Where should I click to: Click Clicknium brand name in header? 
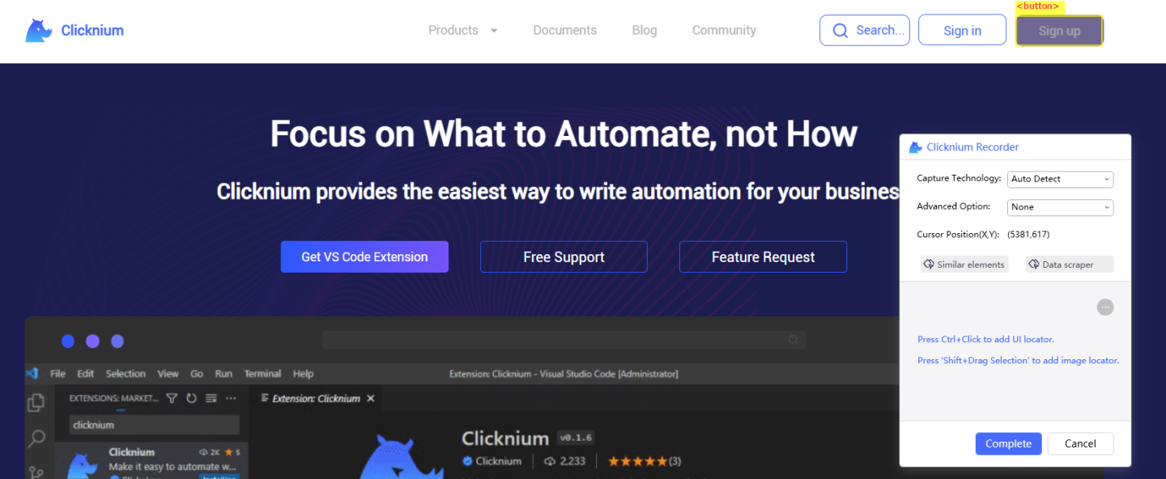click(x=92, y=31)
